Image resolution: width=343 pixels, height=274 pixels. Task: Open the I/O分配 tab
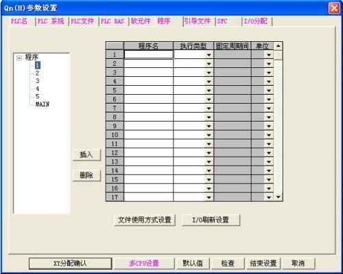click(255, 21)
